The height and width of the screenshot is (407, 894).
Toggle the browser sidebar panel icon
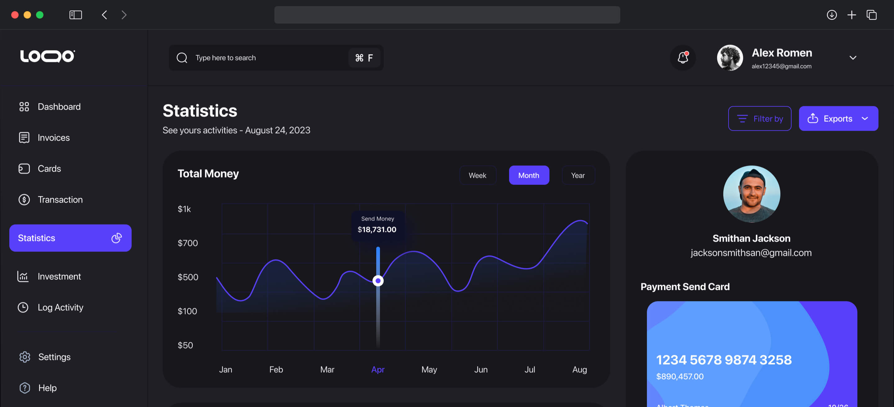coord(75,15)
